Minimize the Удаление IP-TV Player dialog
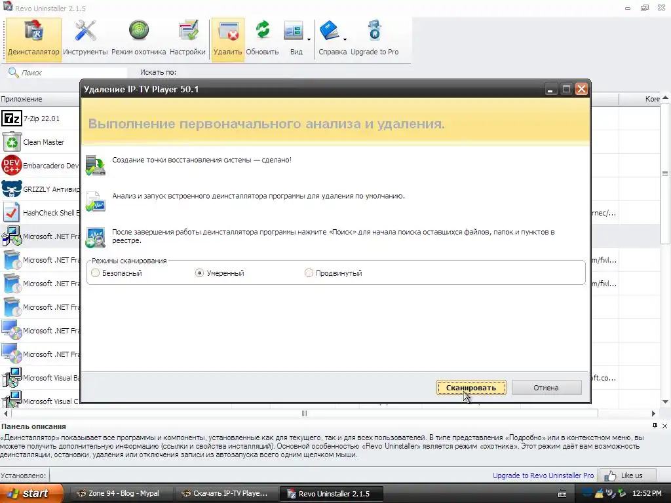671x503 pixels. [550, 89]
